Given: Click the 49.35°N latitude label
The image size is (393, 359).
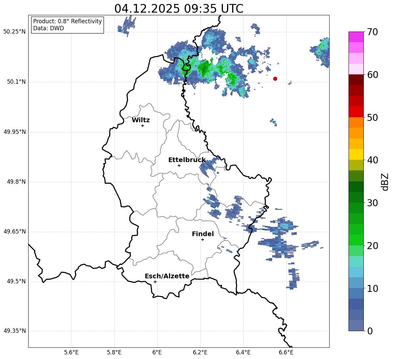Looking at the screenshot, I should tap(15, 331).
